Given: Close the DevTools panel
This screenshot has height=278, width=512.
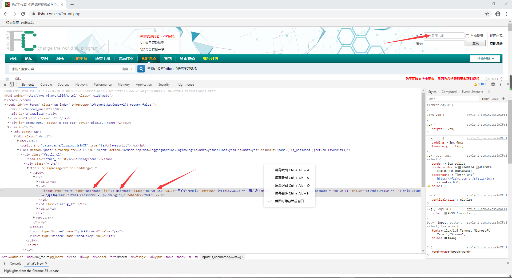Looking at the screenshot, I should coord(508,84).
